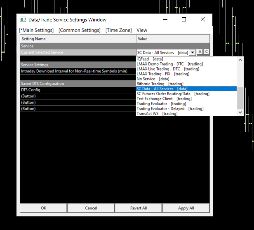Click the small C button beside service dropdown
Screen dimensions: 254x230
tap(206, 52)
